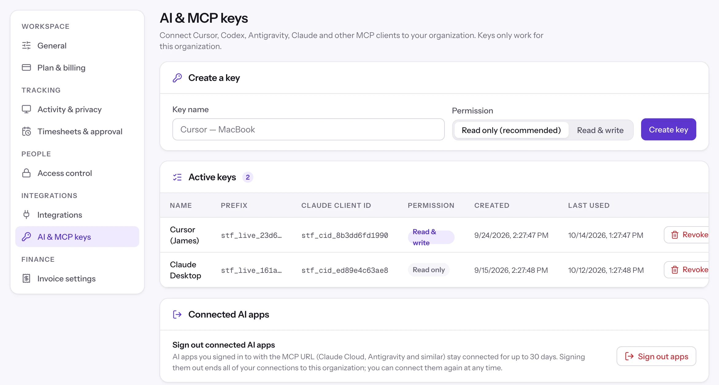719x385 pixels.
Task: Click created date 9/24/2026, 2:27:47 PM
Action: click(x=511, y=235)
